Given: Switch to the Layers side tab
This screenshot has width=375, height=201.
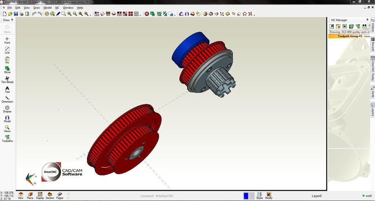Looking at the screenshot, I should 372,109.
